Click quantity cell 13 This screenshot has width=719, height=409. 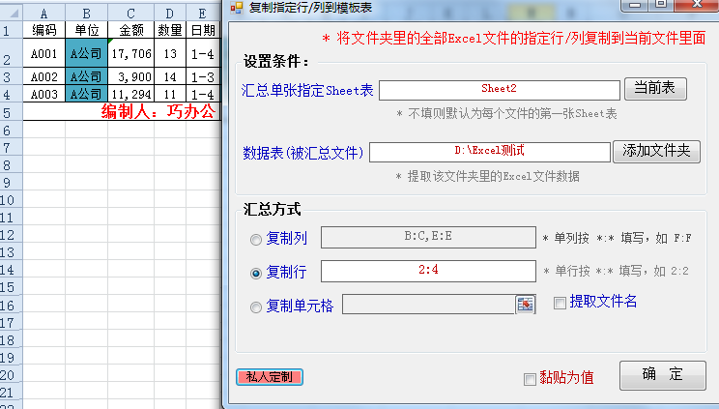(170, 53)
